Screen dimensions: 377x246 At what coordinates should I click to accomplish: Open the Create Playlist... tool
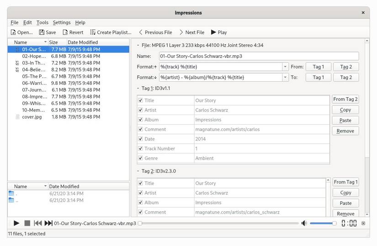111,32
